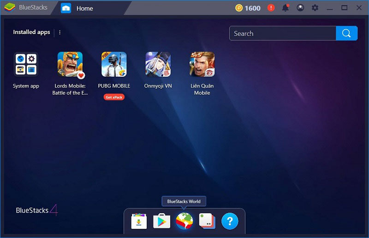Open the notifications bell
Viewport: 369px width, 238px height.
tap(286, 8)
